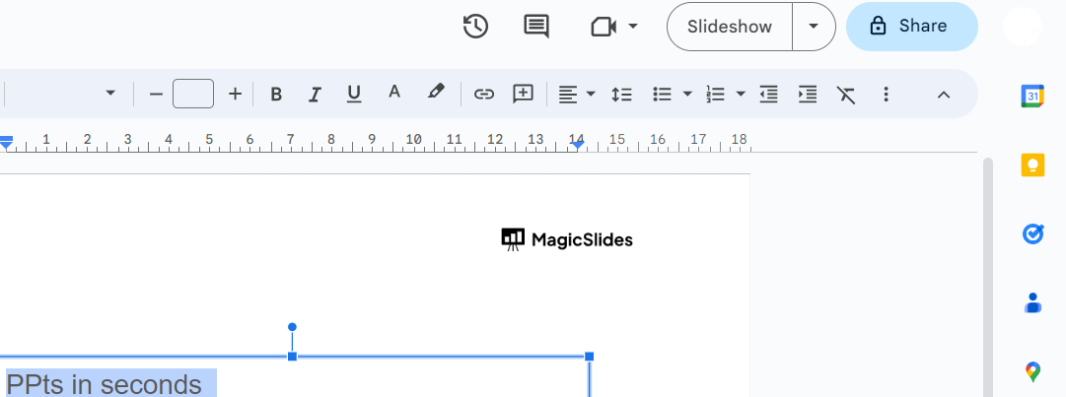Click the highlight color pen icon
This screenshot has height=397, width=1066.
click(x=435, y=93)
